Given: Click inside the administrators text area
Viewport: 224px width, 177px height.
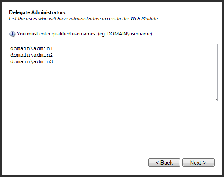Looking at the screenshot, I should 113,73.
